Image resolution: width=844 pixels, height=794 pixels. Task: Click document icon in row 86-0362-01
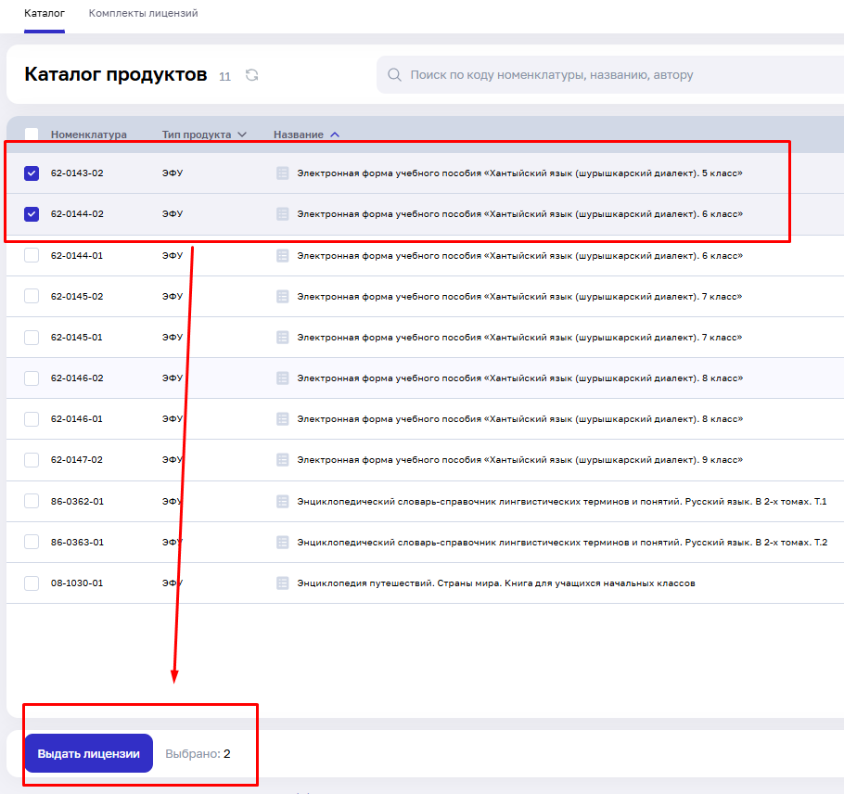[283, 502]
